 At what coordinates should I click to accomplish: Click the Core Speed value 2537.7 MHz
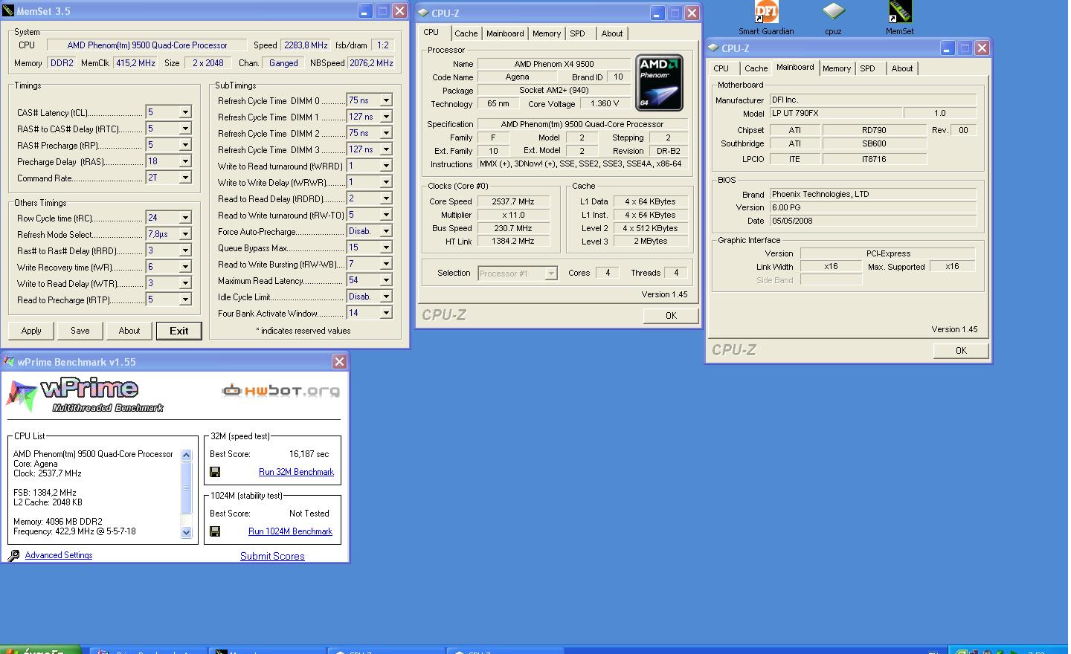[x=513, y=201]
